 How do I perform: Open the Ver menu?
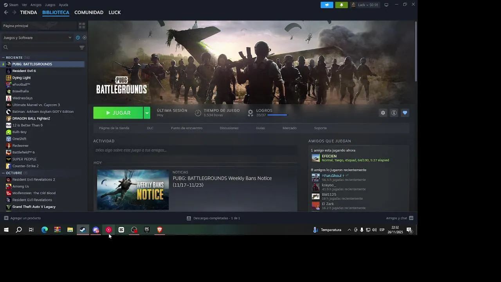click(x=24, y=5)
